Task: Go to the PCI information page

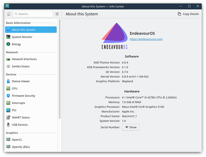Action: (x=14, y=110)
